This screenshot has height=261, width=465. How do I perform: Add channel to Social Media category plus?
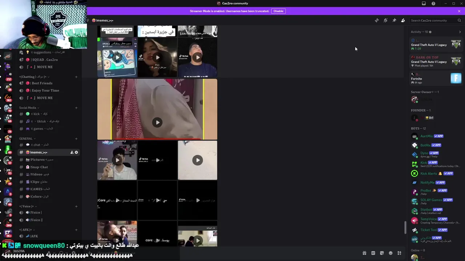[x=76, y=108]
